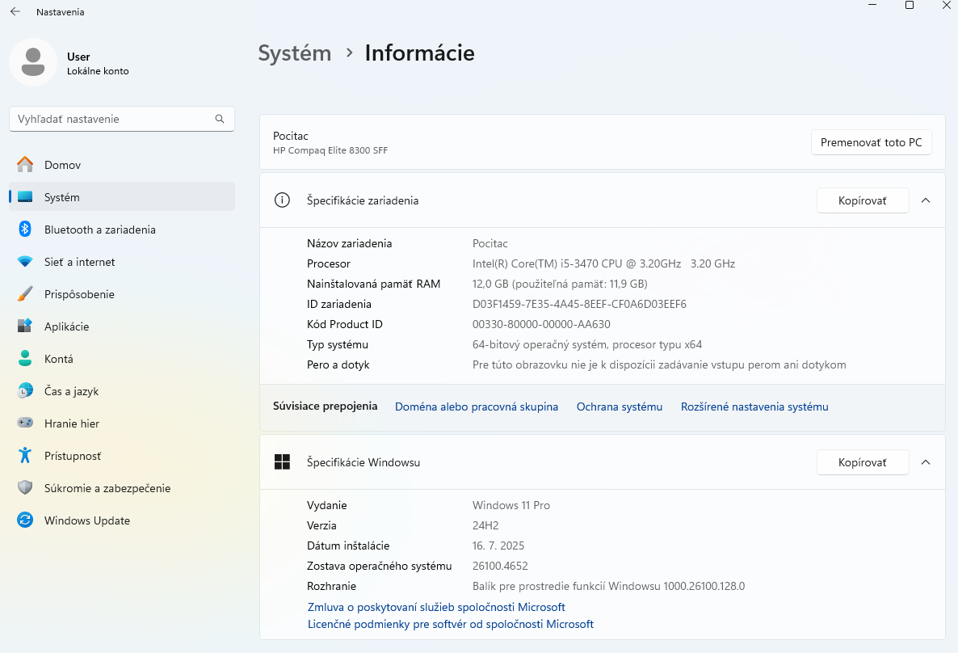Click the Súkromie a zabezpečenie shield icon

tap(25, 487)
